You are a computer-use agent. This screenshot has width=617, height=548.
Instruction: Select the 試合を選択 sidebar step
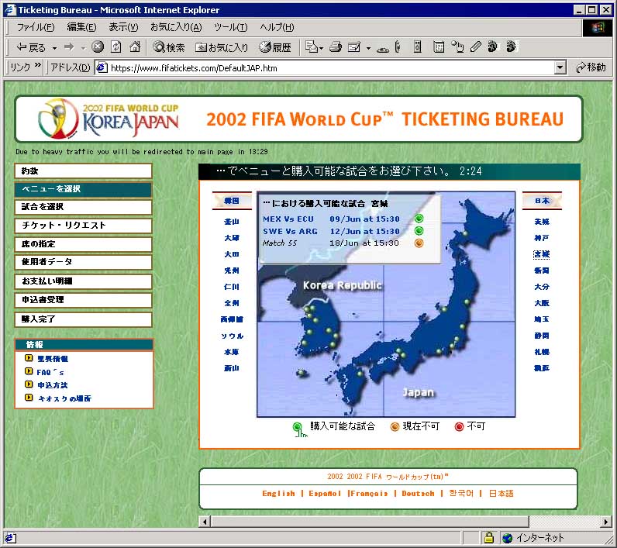[x=83, y=207]
